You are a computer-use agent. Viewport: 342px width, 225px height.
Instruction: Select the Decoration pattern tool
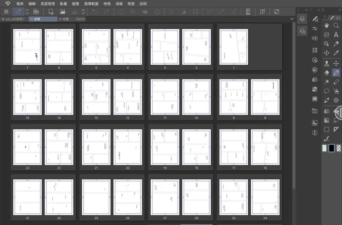tap(336, 100)
